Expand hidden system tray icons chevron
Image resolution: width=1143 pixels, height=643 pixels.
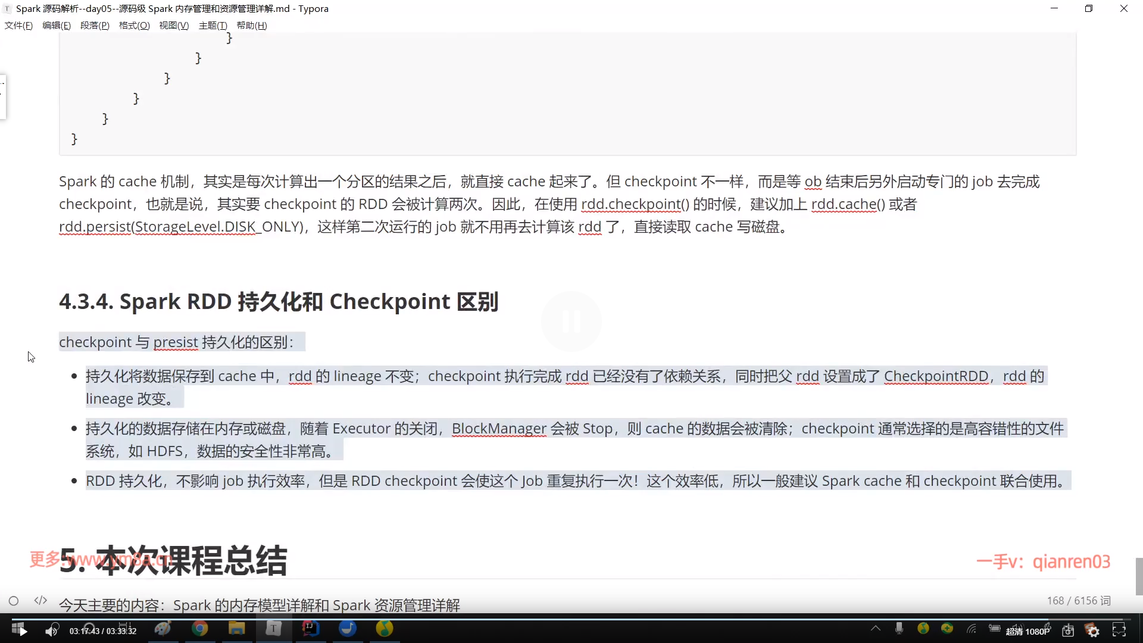(x=876, y=628)
